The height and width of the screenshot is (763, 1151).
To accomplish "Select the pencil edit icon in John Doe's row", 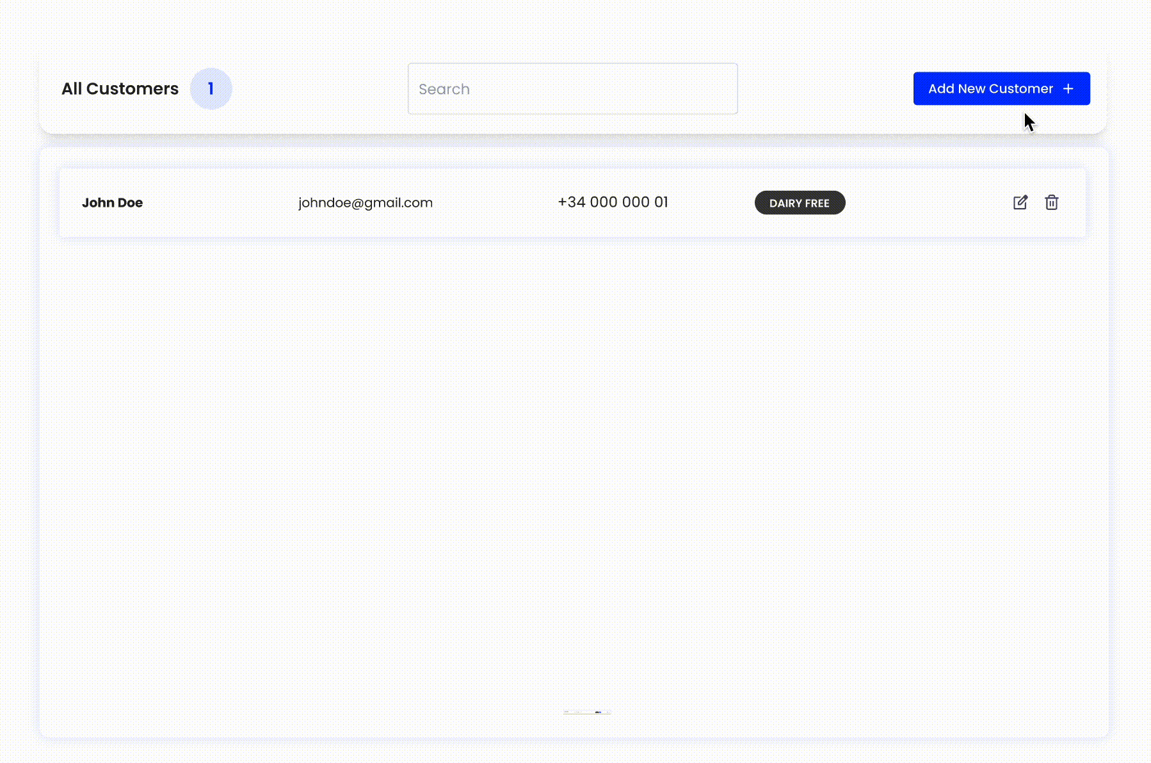I will click(1020, 202).
